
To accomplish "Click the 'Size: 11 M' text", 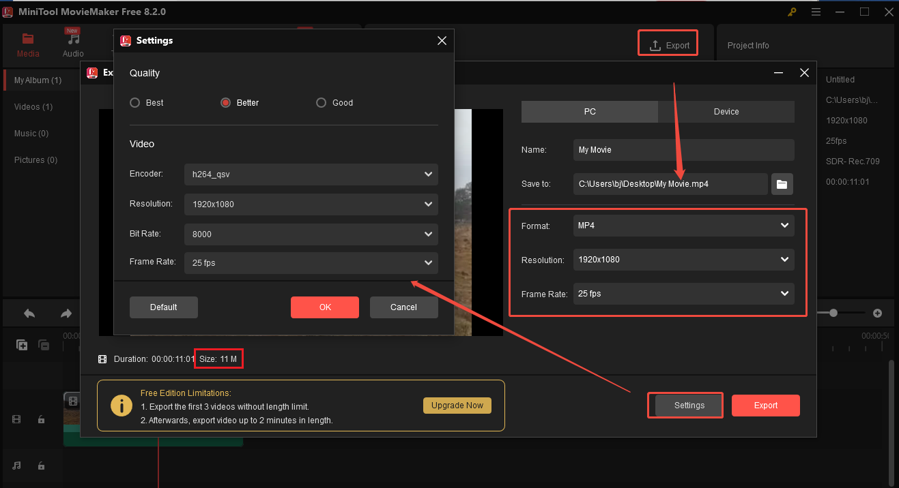I will click(218, 359).
